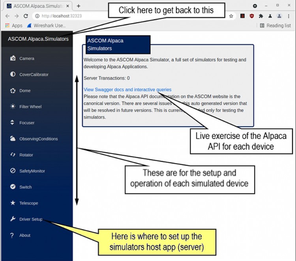The height and width of the screenshot is (261, 296).
Task: Open the Chrome profile avatar
Action: [x=279, y=16]
